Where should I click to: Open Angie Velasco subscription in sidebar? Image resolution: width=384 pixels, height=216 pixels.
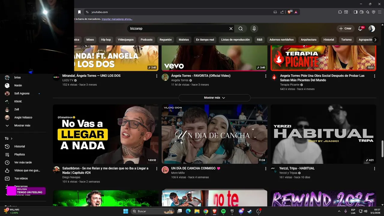[x=23, y=117]
